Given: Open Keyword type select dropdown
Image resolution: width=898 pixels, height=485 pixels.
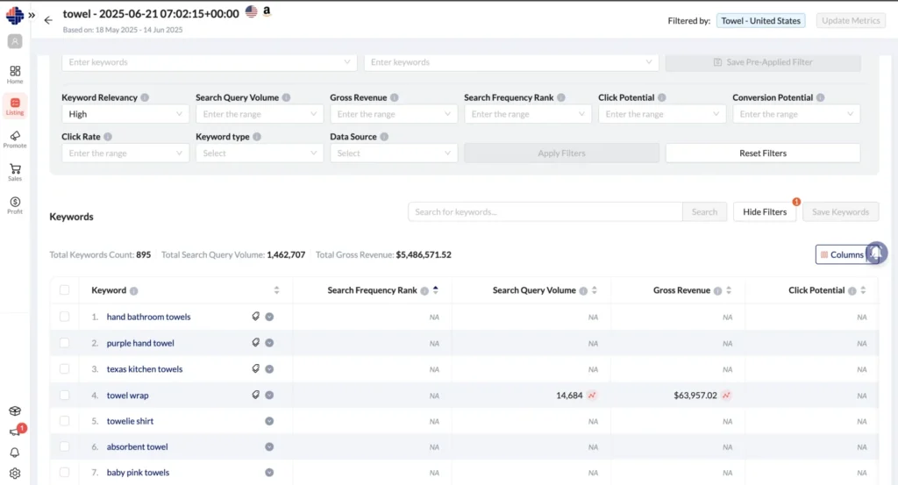Looking at the screenshot, I should 260,153.
